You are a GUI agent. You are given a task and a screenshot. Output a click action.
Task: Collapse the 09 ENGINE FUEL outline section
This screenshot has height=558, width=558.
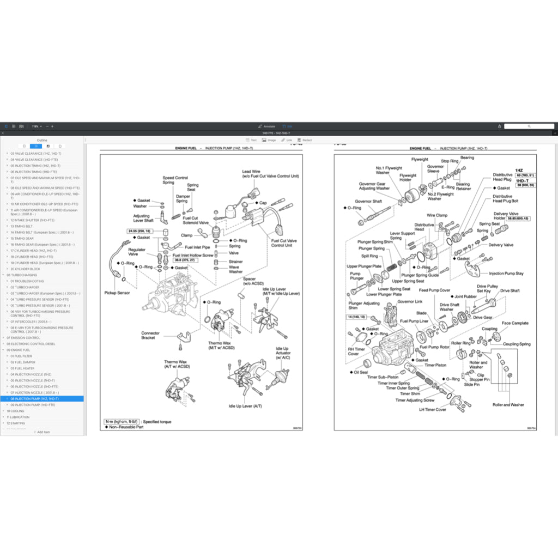pos(3,350)
